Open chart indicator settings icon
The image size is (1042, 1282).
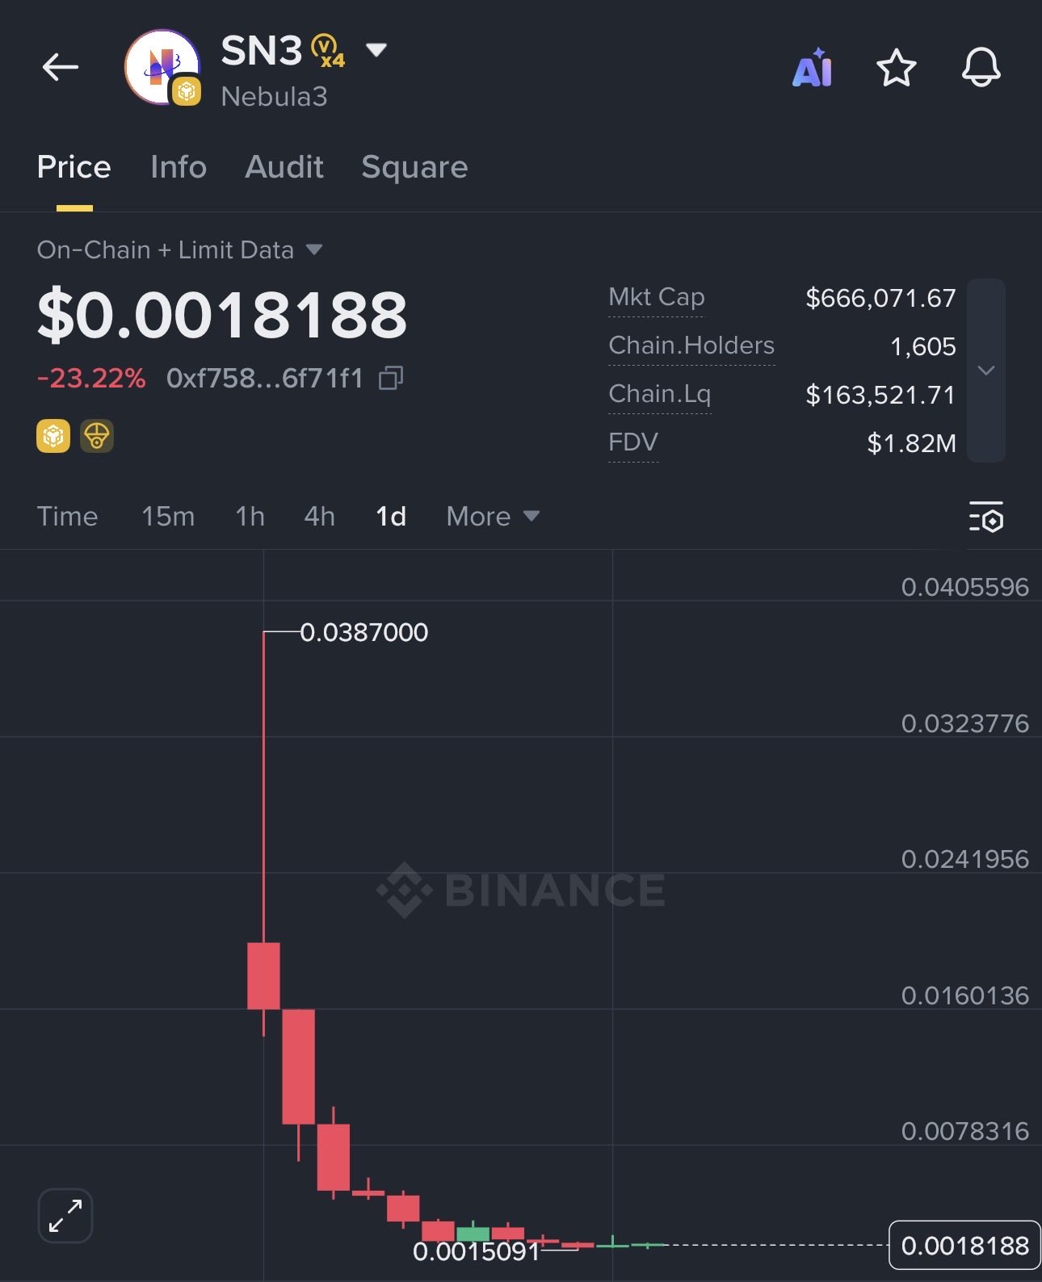point(985,517)
